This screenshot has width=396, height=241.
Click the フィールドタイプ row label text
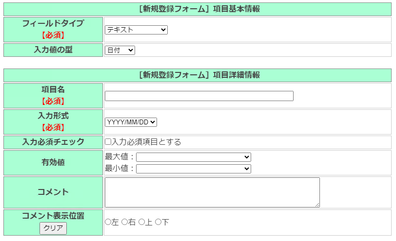pyautogui.click(x=53, y=23)
